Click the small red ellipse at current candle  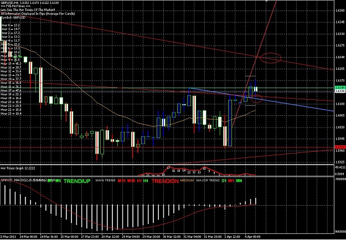point(257,99)
